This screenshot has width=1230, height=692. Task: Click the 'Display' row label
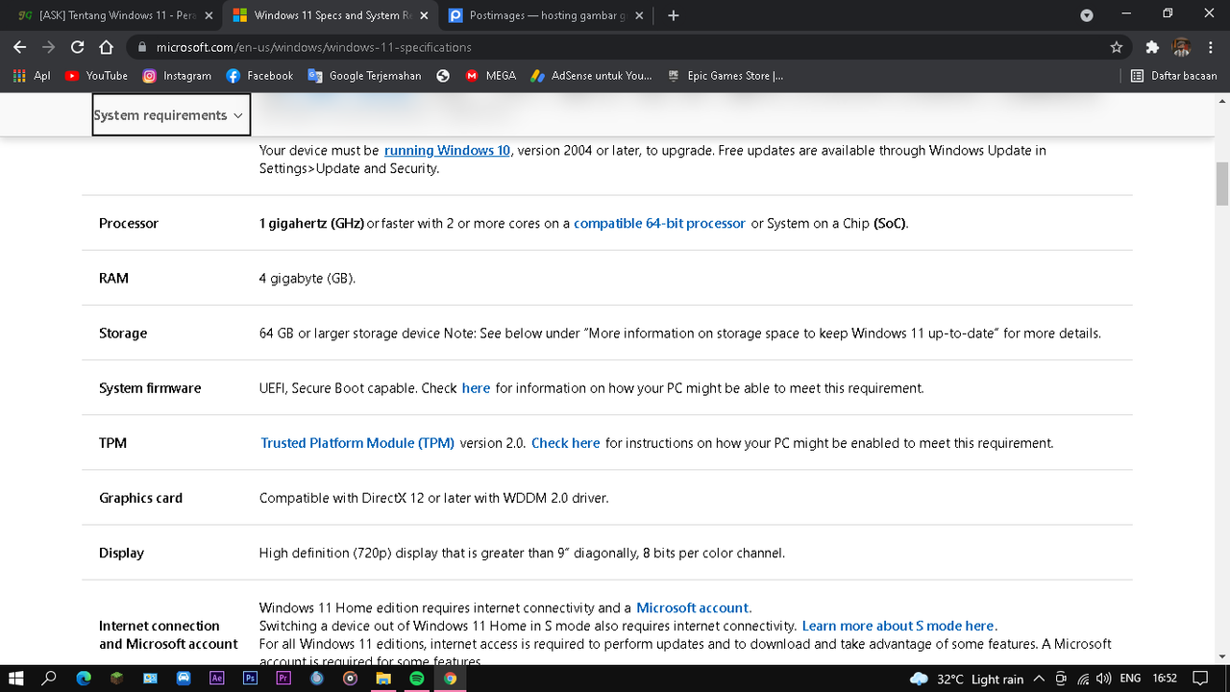tap(121, 553)
